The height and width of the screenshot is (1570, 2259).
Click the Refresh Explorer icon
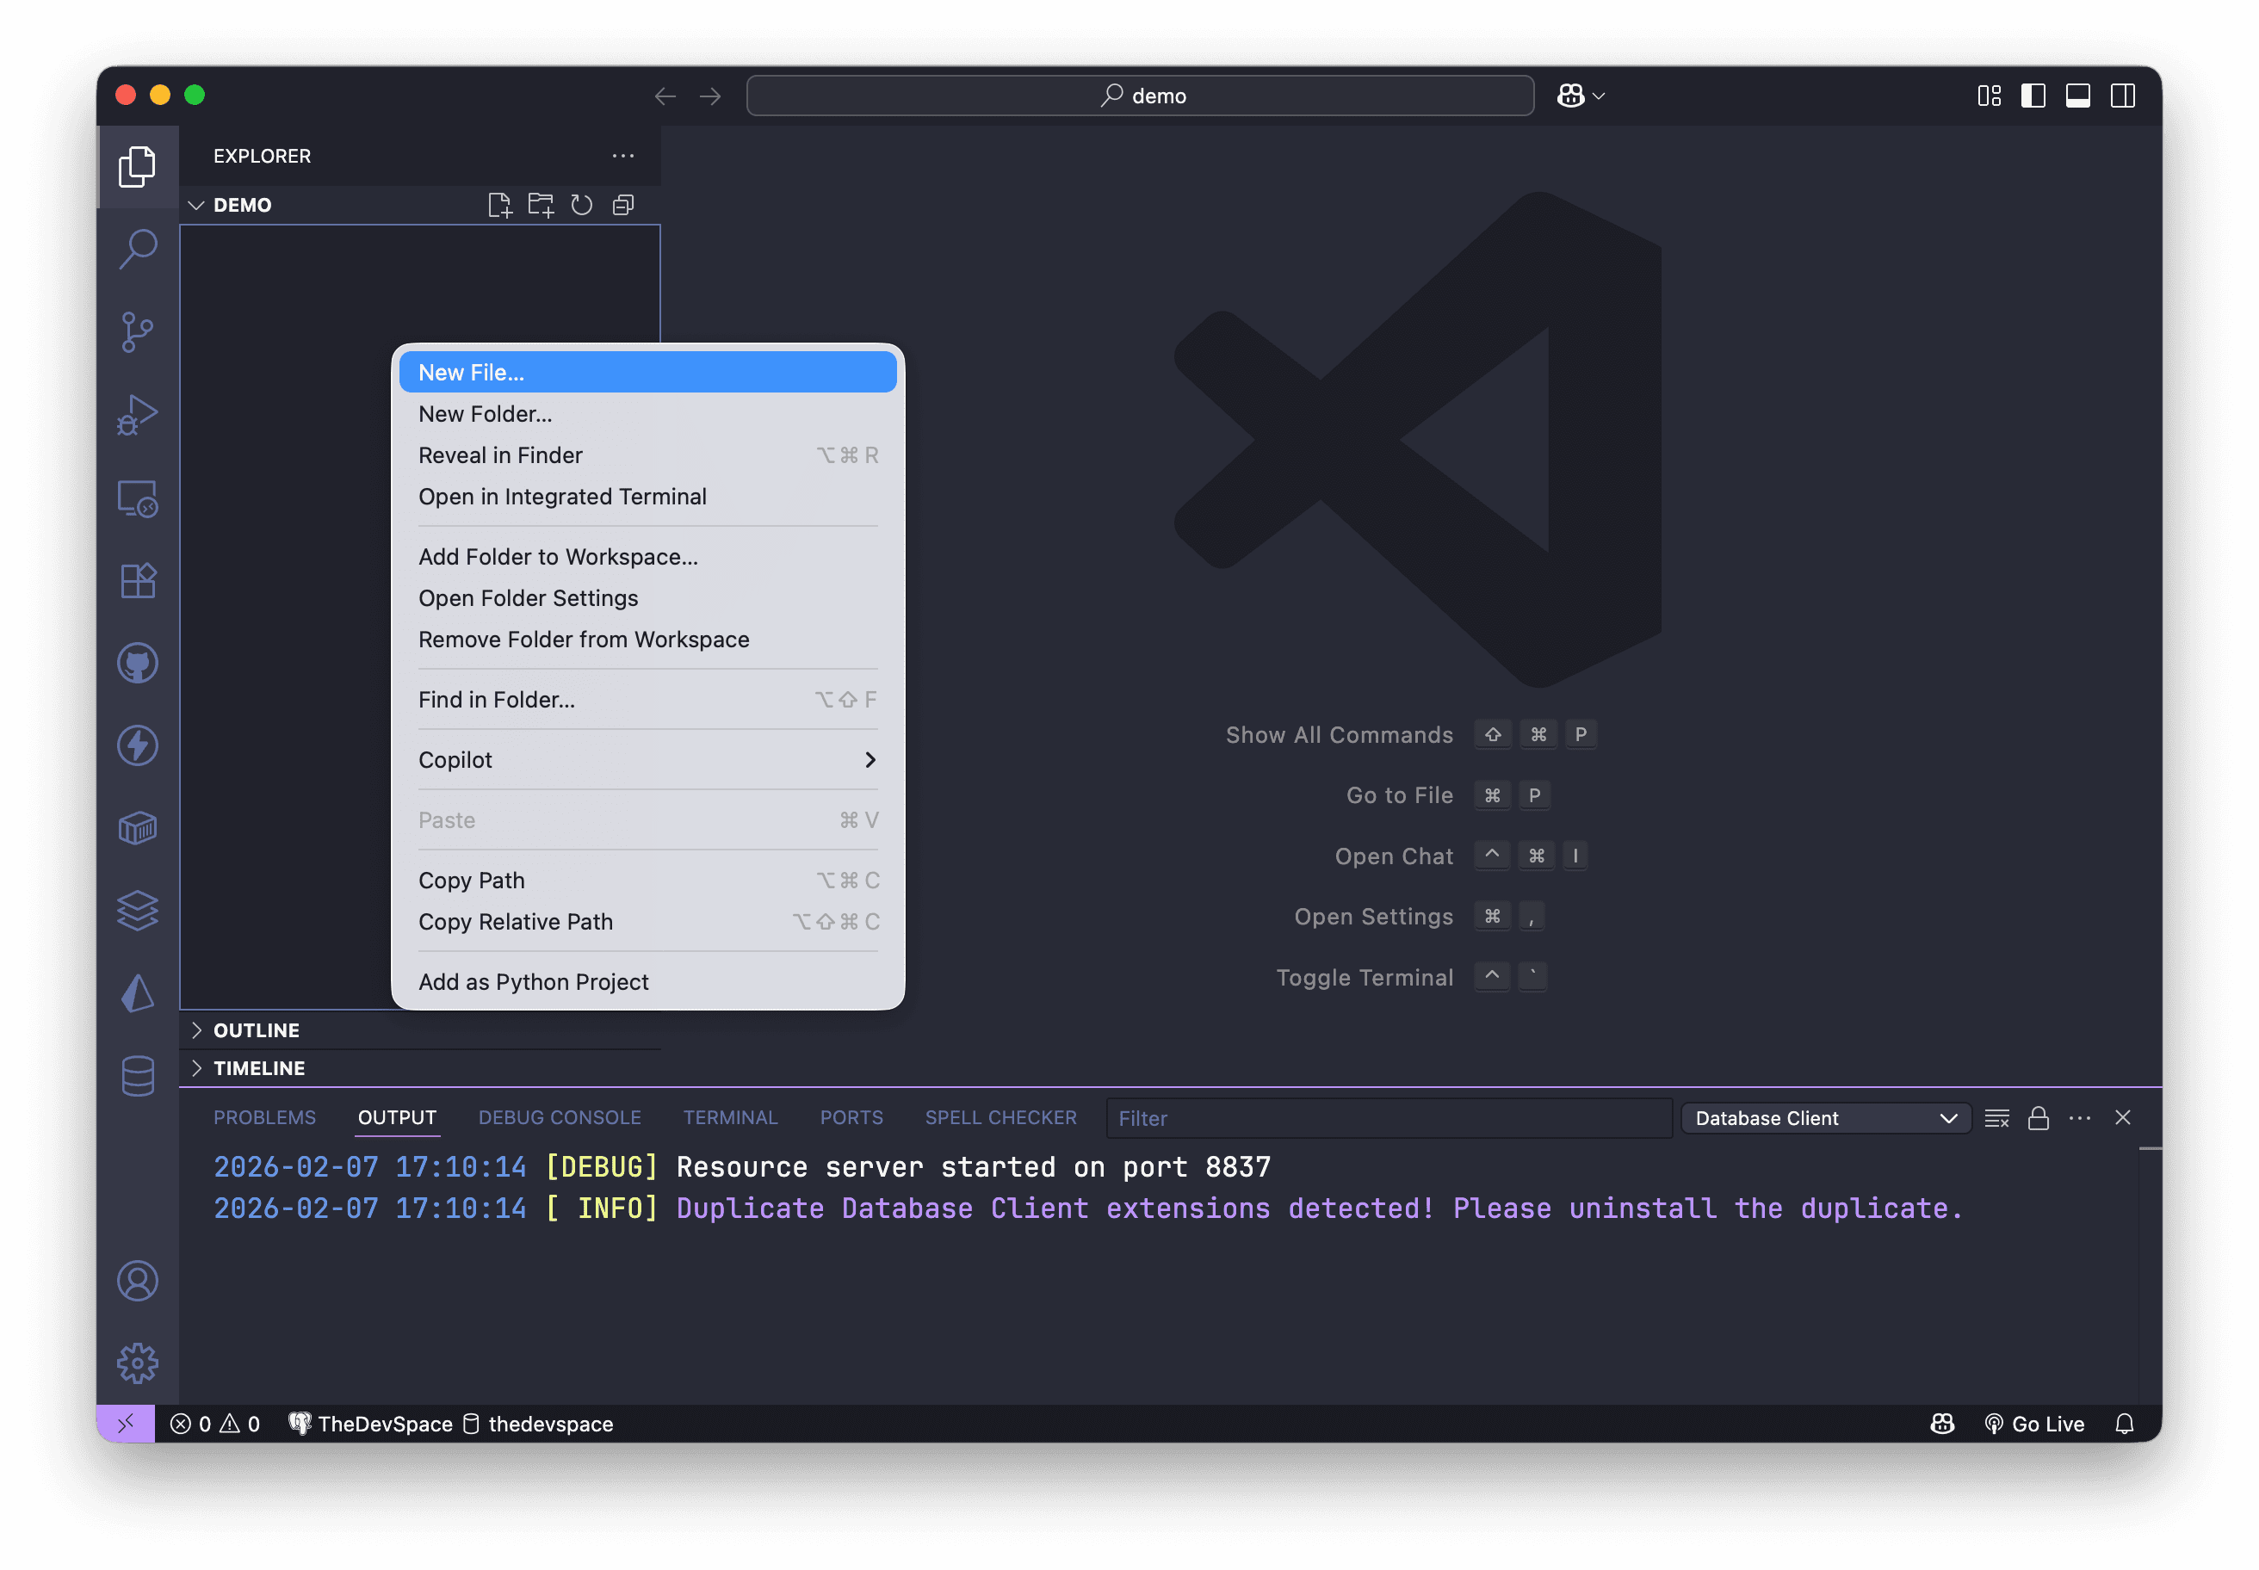tap(581, 205)
